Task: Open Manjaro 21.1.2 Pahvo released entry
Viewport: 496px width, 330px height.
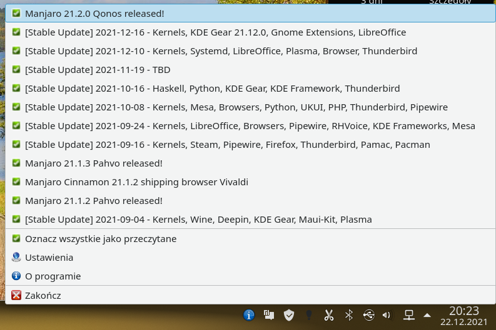Action: [x=251, y=201]
